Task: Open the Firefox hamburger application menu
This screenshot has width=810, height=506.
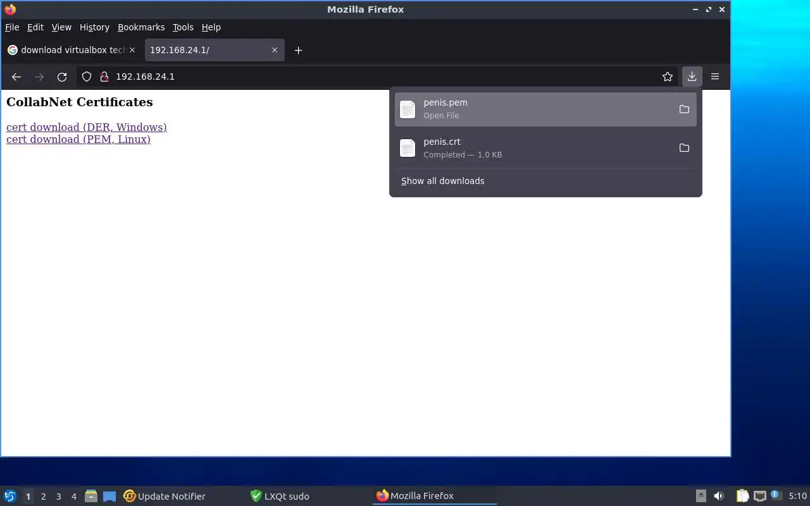Action: [x=715, y=77]
